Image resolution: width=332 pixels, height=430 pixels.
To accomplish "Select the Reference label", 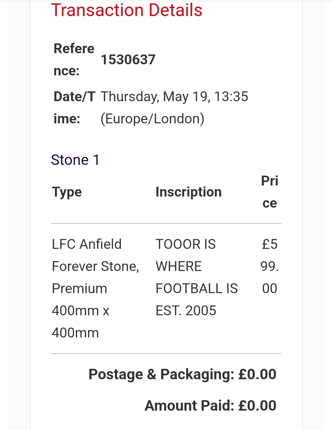I will (x=74, y=60).
